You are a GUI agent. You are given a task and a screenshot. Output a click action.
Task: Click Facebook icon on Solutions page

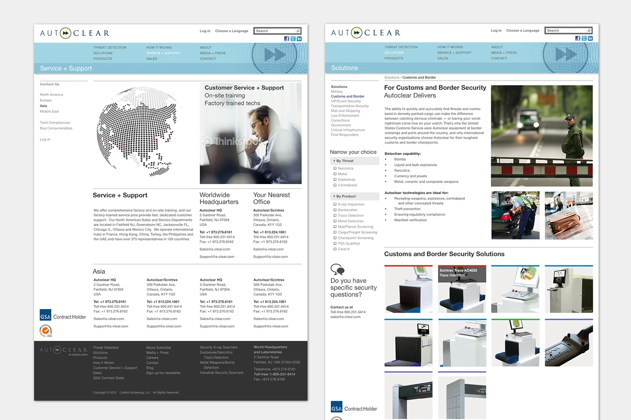pos(578,38)
